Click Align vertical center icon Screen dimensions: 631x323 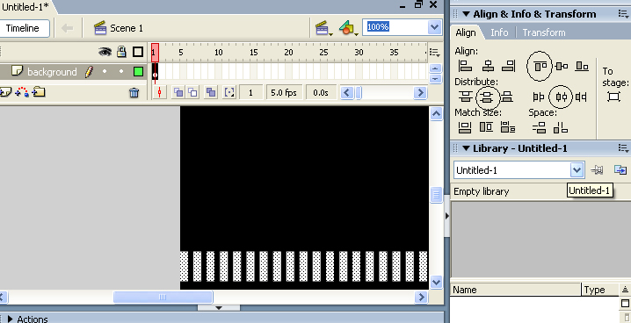[562, 66]
